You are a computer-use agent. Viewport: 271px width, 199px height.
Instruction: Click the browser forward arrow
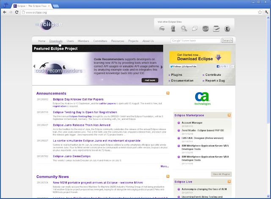(x=11, y=12)
